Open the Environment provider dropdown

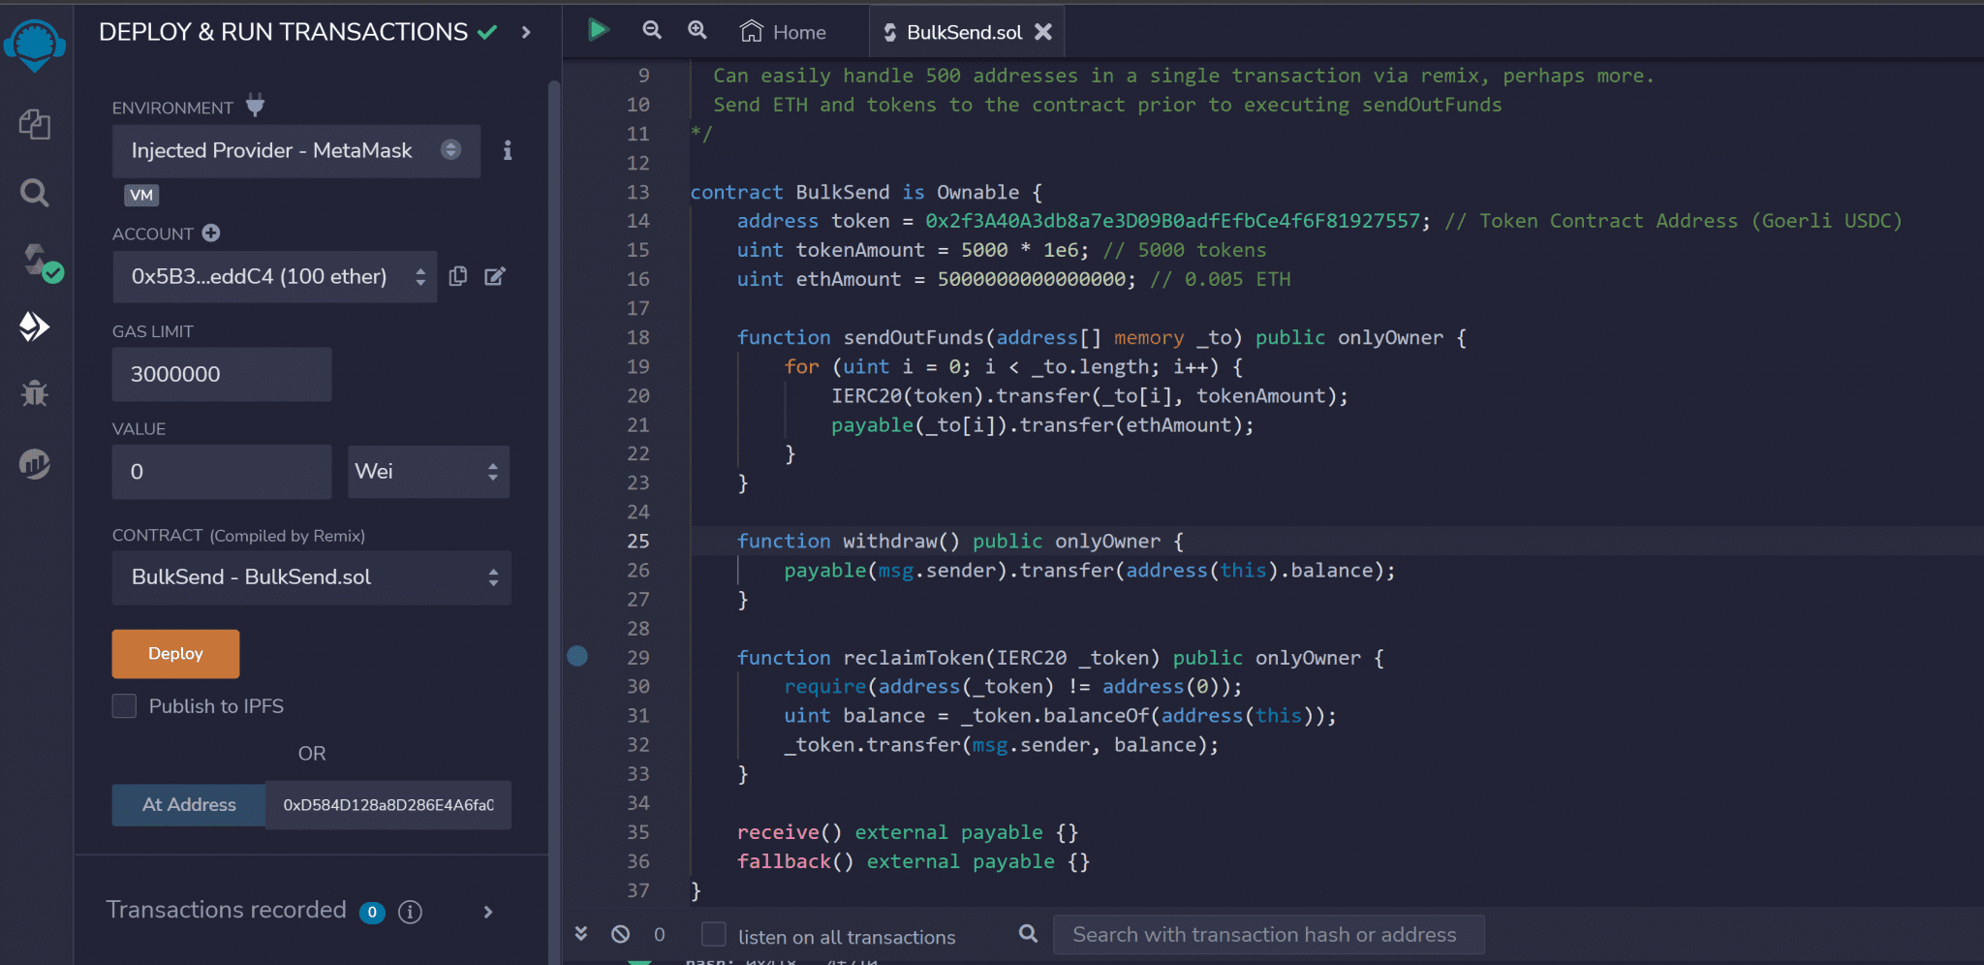tap(295, 151)
